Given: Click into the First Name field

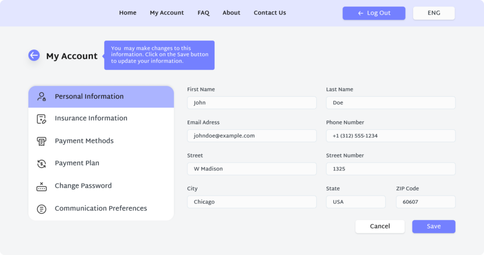Looking at the screenshot, I should pos(251,103).
